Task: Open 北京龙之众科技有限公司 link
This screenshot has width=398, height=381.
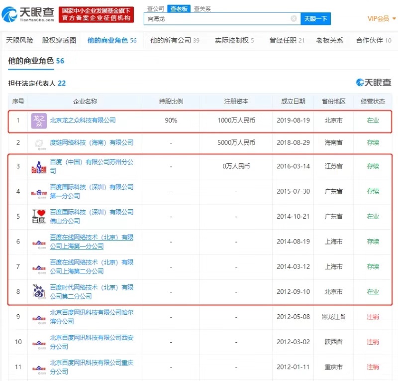Action: pyautogui.click(x=83, y=120)
